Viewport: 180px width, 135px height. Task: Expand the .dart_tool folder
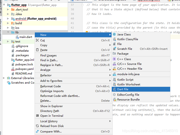point(8,9)
